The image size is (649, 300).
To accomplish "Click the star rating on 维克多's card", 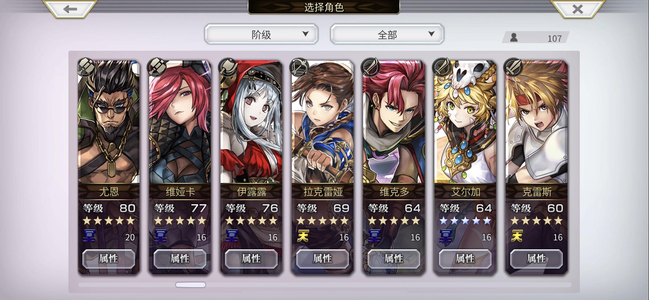I will tap(394, 220).
